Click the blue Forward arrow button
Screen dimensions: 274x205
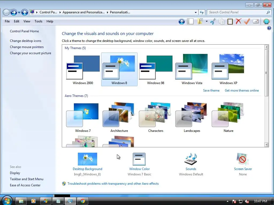pyautogui.click(x=14, y=12)
